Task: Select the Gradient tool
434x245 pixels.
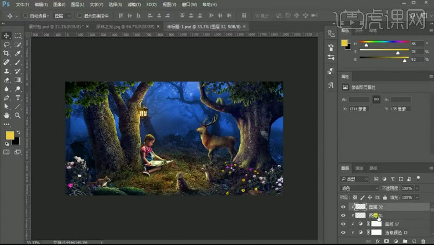Action: coord(18,80)
